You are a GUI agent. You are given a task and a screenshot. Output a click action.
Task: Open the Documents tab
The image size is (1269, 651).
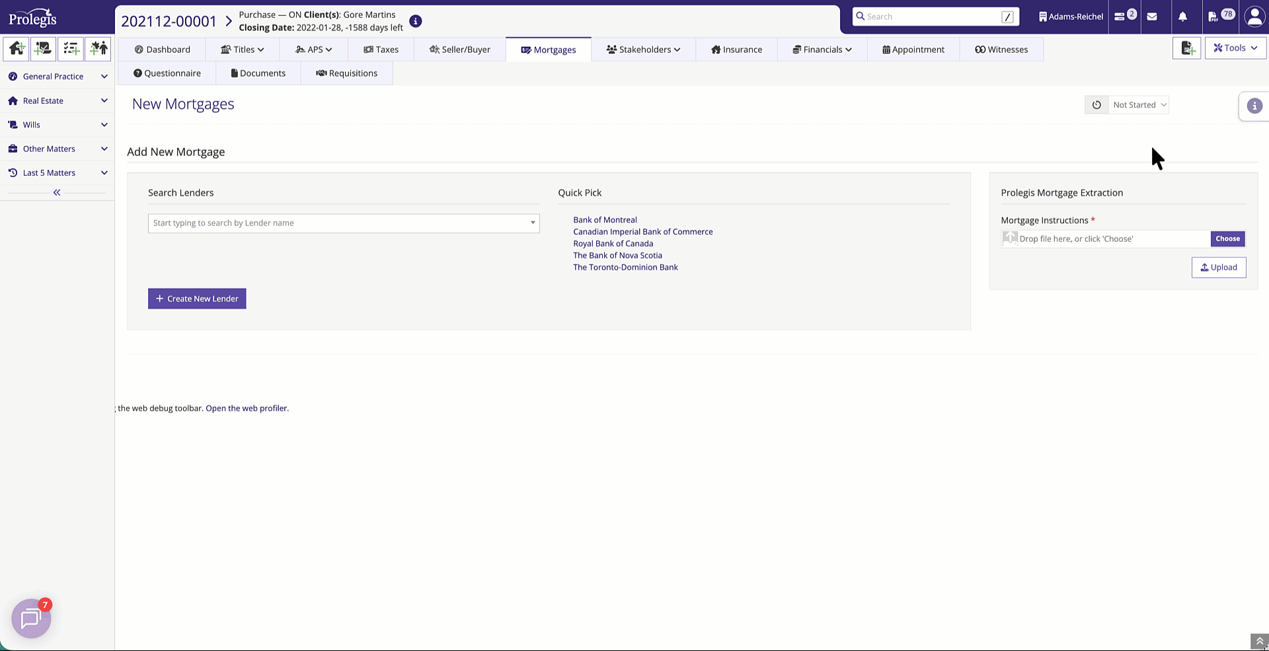tap(258, 73)
